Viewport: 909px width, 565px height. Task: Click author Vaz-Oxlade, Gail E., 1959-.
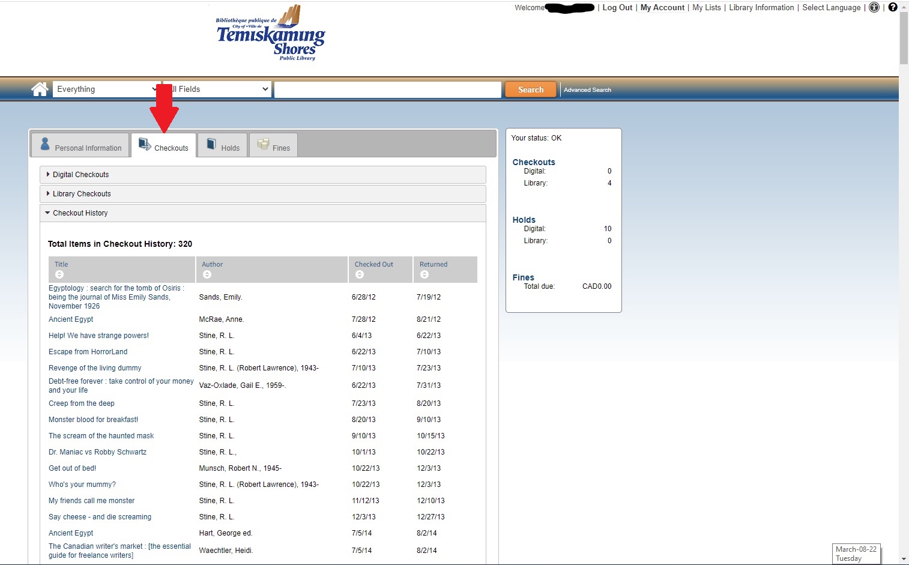coord(243,385)
